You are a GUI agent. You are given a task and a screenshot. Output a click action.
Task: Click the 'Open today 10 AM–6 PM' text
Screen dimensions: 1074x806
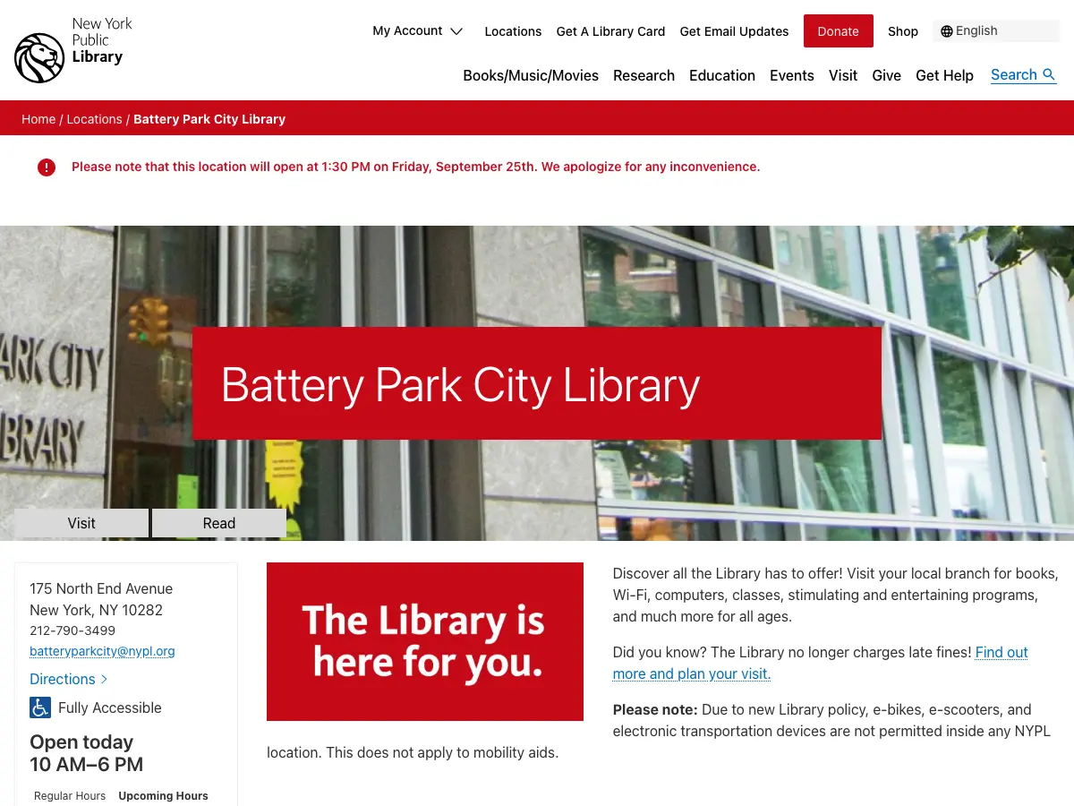click(x=86, y=753)
